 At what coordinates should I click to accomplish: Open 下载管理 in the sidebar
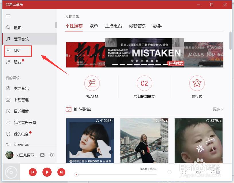pos(21,100)
